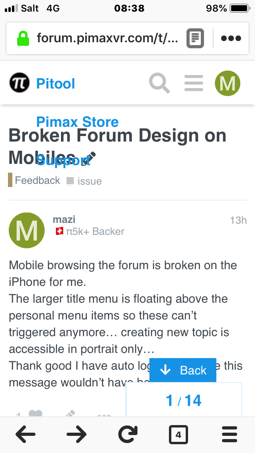This screenshot has width=255, height=453.
Task: Open the Feedback category
Action: coord(37,181)
